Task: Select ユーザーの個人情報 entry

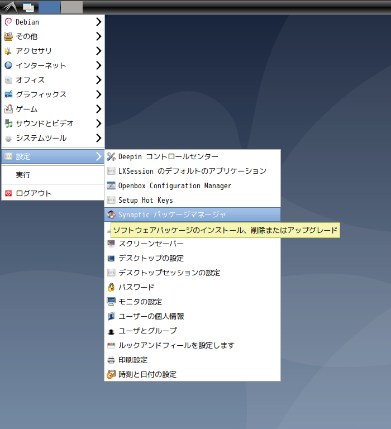Action: point(192,316)
